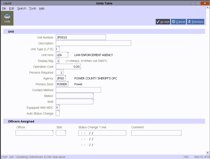Open the Search menu
The image size is (210, 159).
22,8
